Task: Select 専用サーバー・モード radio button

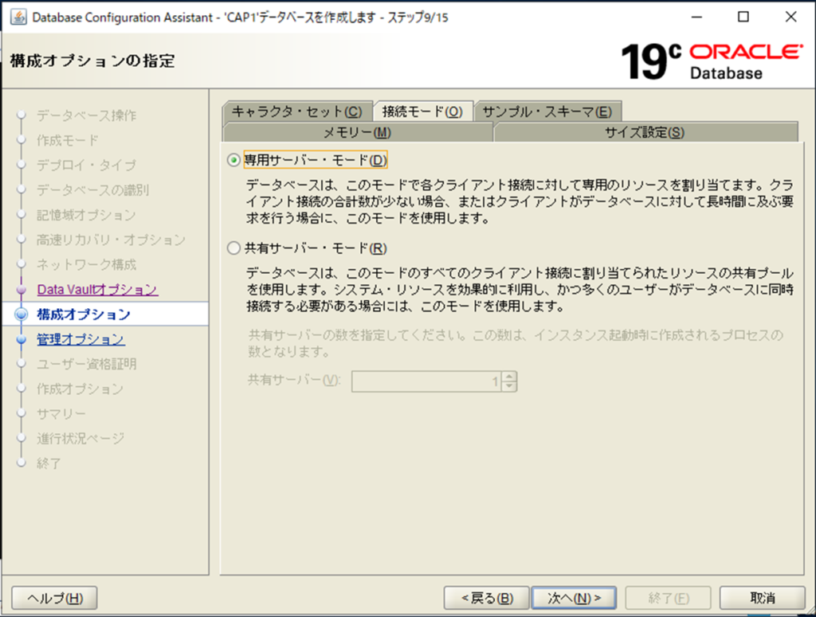Action: (x=233, y=160)
